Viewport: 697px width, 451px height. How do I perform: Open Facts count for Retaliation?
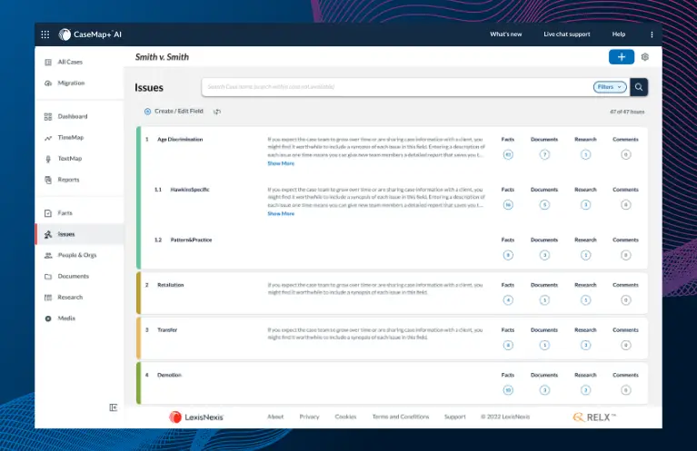point(508,300)
